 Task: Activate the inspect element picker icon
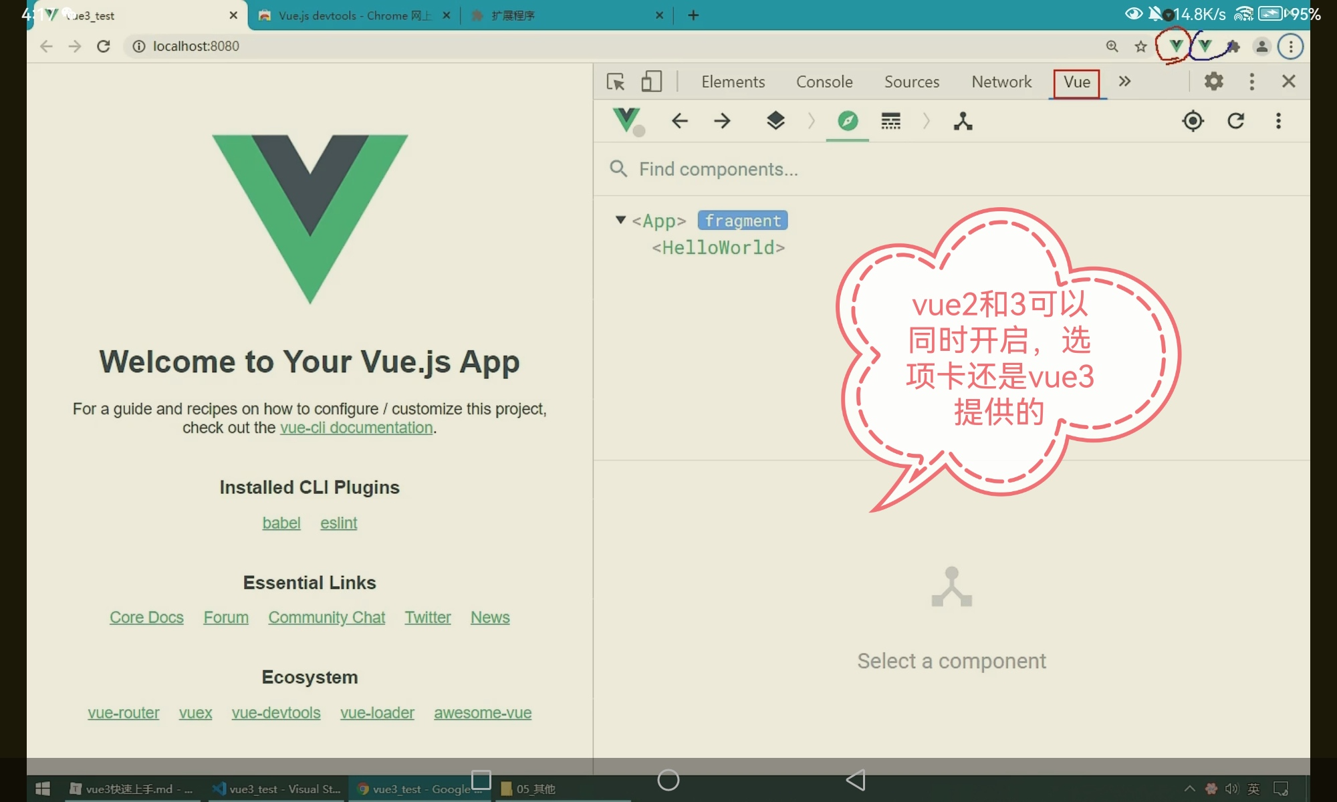point(615,82)
